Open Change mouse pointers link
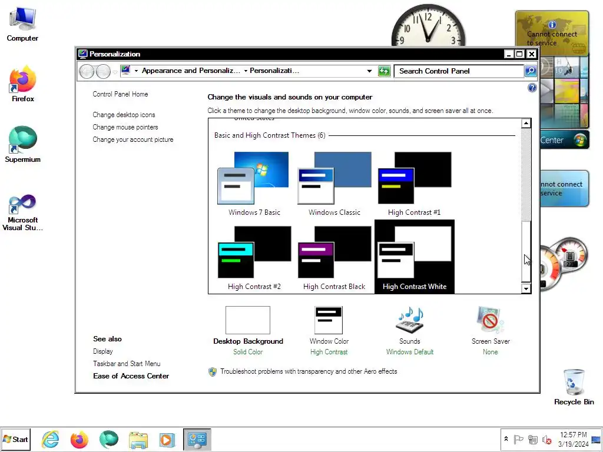Screen dimensions: 603x452 tap(125, 127)
